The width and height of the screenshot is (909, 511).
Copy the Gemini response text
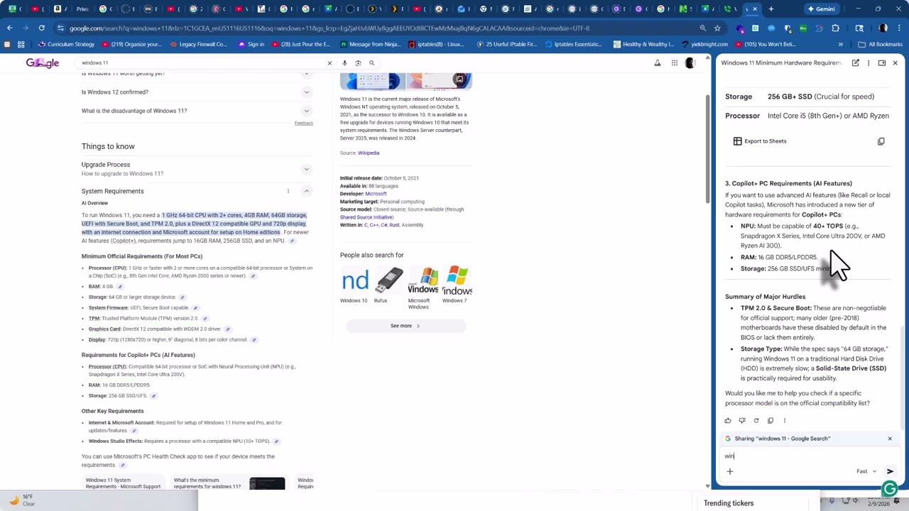[771, 421]
